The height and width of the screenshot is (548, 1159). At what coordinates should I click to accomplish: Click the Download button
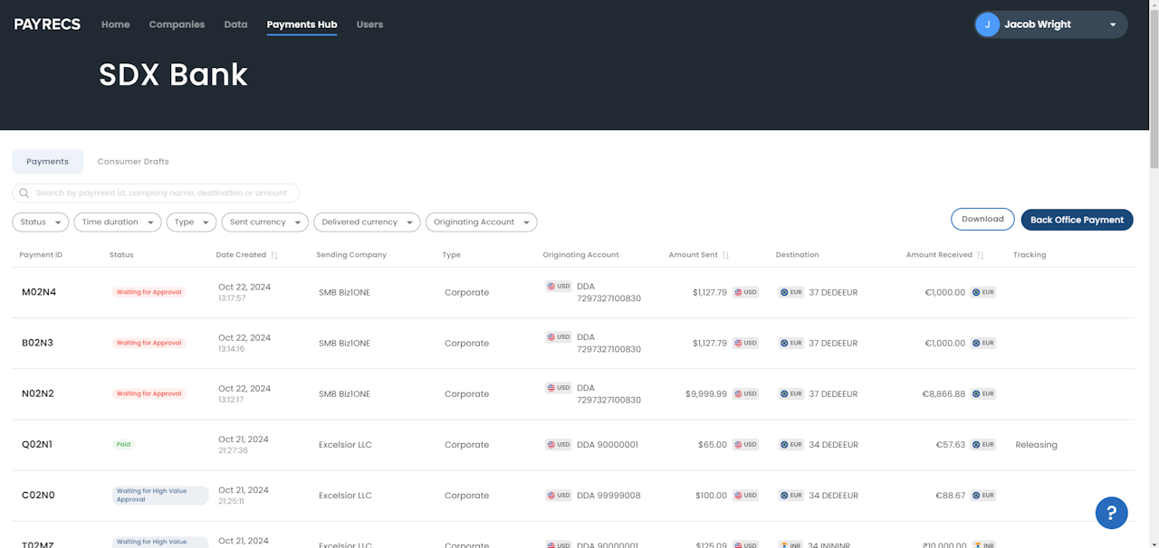[982, 219]
